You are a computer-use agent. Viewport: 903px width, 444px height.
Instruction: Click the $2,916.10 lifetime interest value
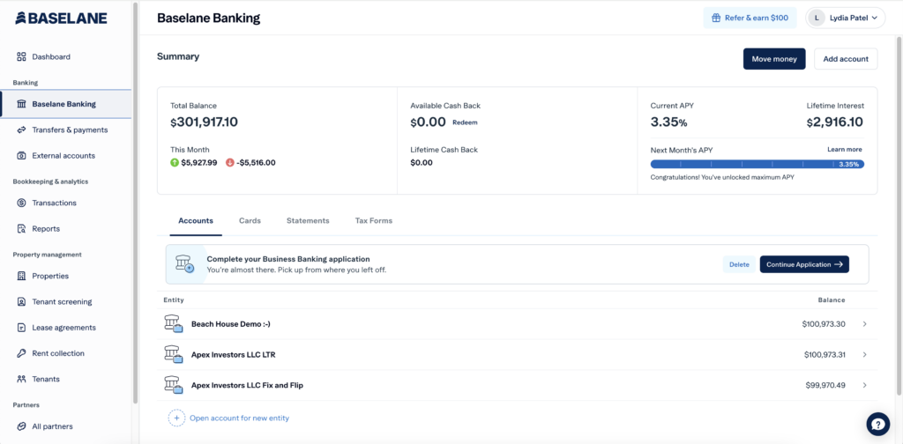click(x=835, y=122)
